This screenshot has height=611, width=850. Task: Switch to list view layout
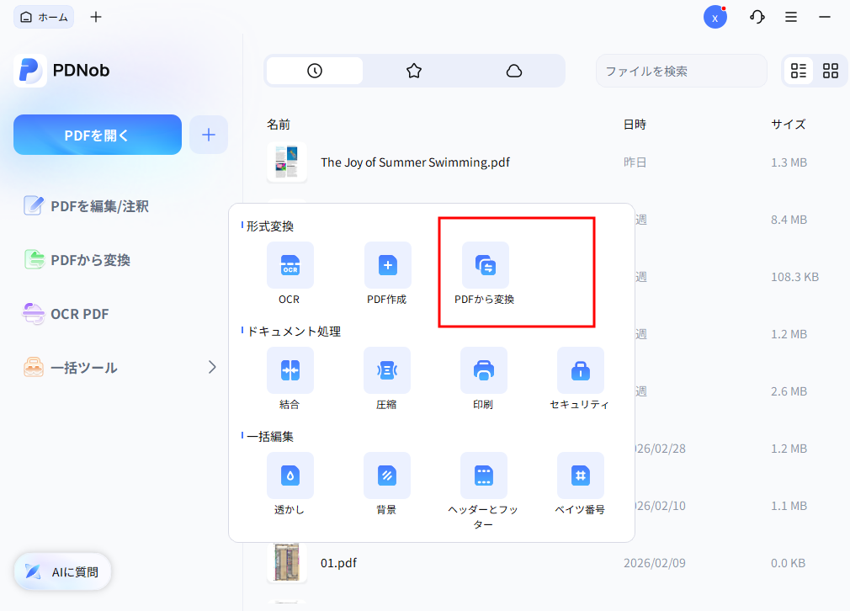pyautogui.click(x=798, y=71)
